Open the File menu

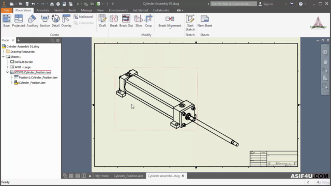(7, 10)
